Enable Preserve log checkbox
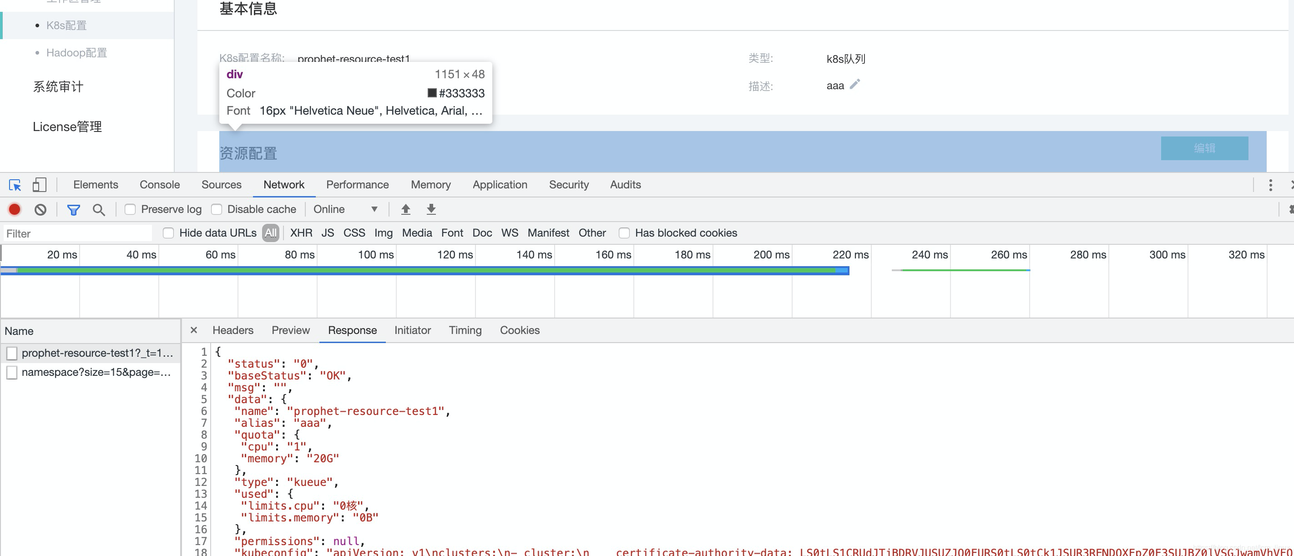Viewport: 1294px width, 556px height. click(130, 209)
